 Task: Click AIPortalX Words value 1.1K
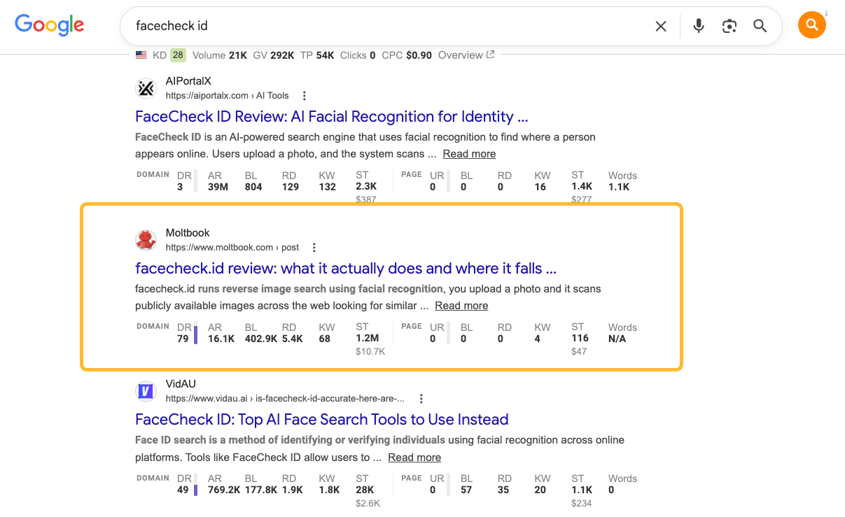coord(618,187)
